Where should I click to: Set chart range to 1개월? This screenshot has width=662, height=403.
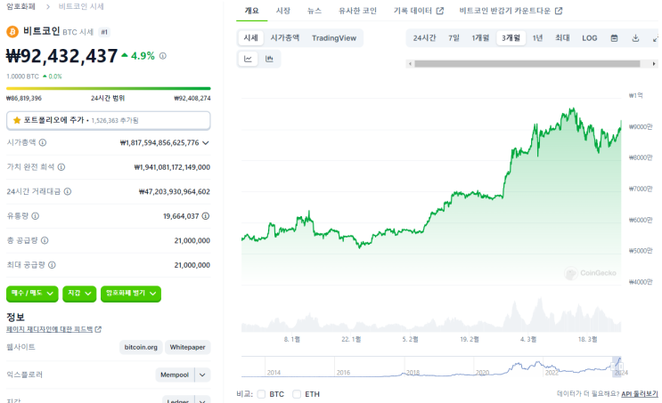pos(480,38)
